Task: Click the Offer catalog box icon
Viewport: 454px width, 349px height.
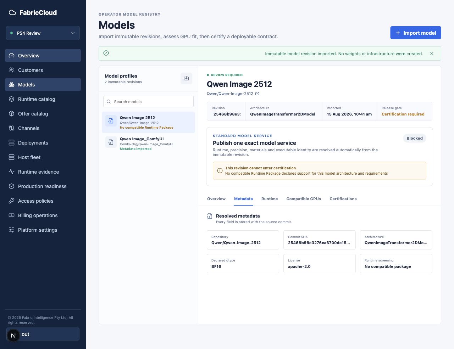Action: 12,114
